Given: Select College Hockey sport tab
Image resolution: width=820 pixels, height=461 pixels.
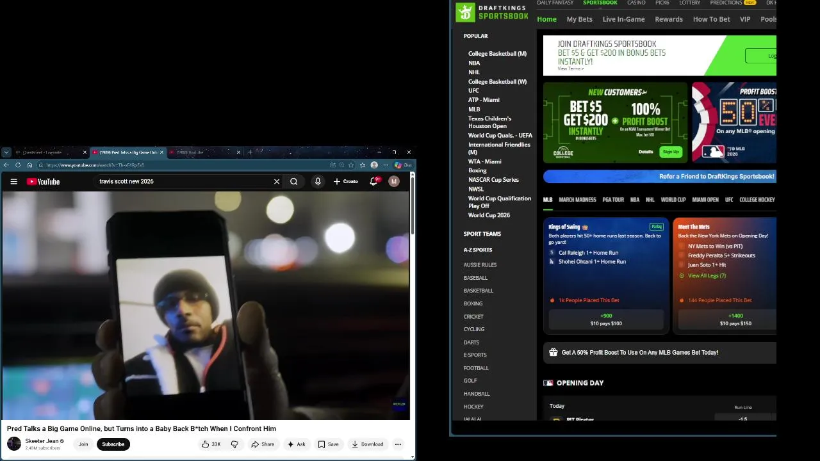Looking at the screenshot, I should 757,200.
